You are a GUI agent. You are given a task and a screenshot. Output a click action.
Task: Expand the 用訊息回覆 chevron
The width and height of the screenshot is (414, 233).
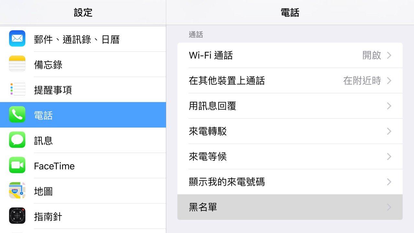tap(389, 106)
